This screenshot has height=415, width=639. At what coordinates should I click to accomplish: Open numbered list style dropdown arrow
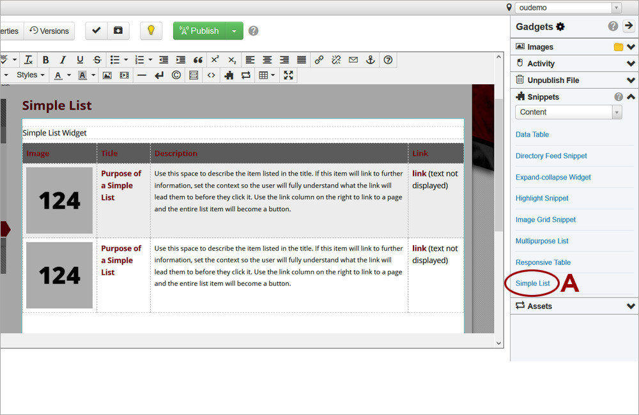tap(150, 60)
